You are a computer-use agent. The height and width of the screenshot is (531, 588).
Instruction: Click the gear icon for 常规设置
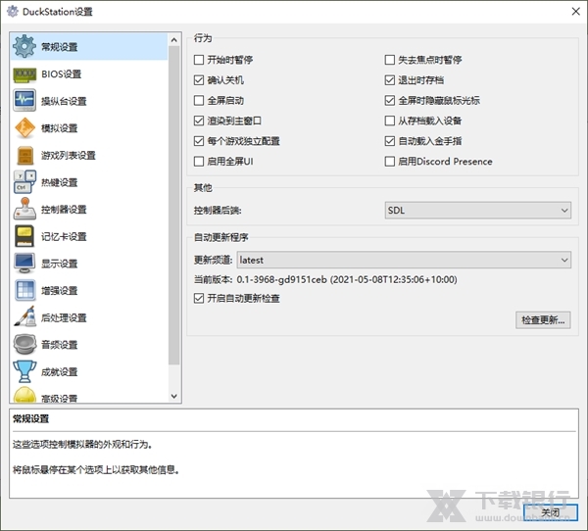pyautogui.click(x=24, y=46)
